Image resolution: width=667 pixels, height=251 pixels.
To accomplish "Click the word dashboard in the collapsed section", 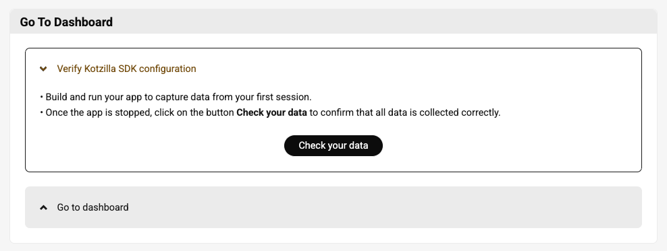I will point(105,207).
